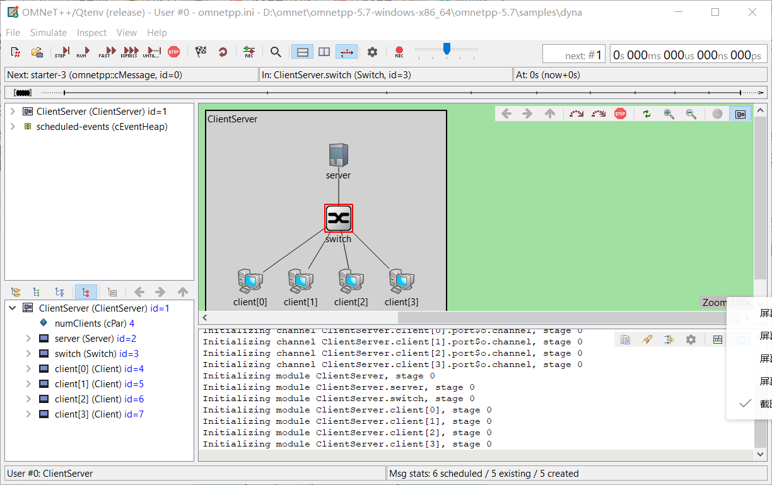Click the forward arrow in canvas toolbar
772x485 pixels.
528,114
